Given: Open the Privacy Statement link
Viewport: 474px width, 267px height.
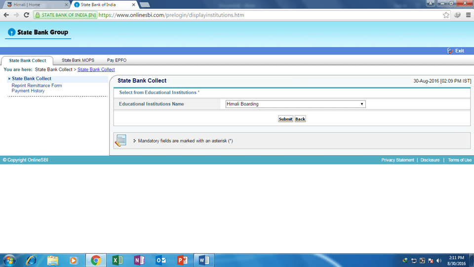Looking at the screenshot, I should click(x=397, y=160).
